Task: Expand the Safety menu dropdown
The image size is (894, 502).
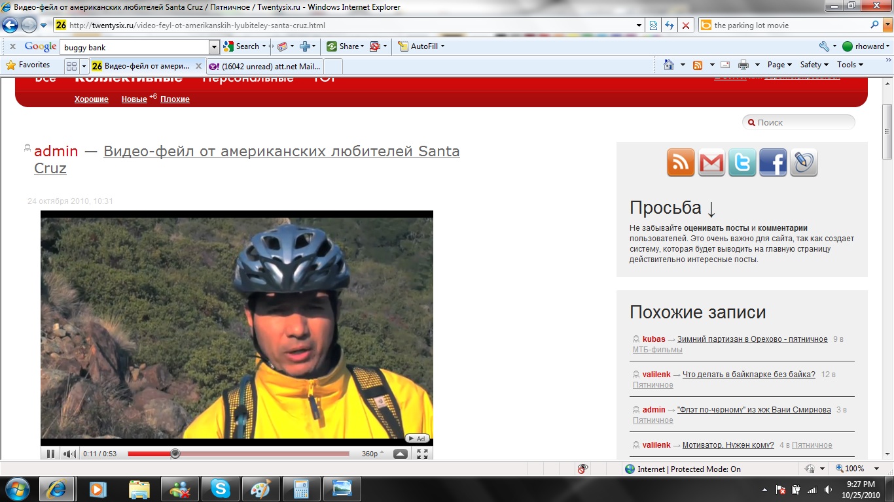Action: pos(814,65)
